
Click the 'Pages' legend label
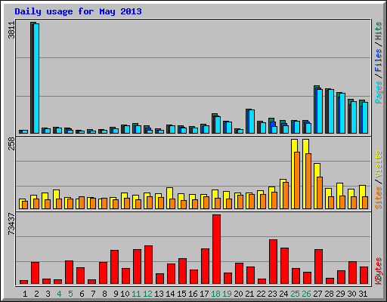point(379,92)
